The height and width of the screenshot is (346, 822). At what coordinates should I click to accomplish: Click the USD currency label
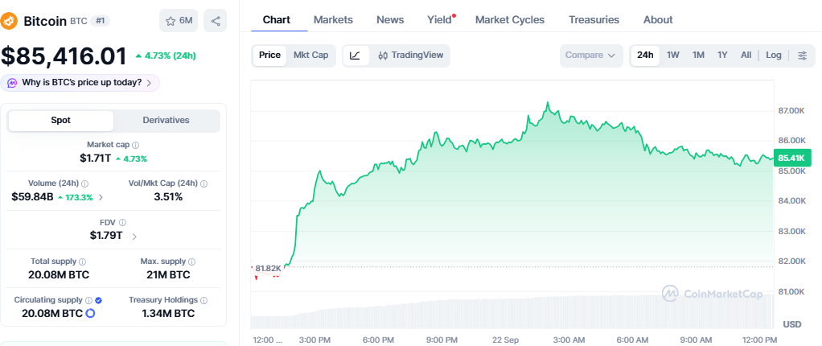point(792,324)
